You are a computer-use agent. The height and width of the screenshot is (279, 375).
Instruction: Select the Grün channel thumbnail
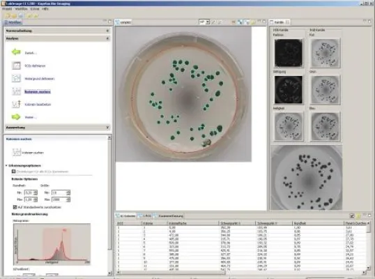point(325,89)
